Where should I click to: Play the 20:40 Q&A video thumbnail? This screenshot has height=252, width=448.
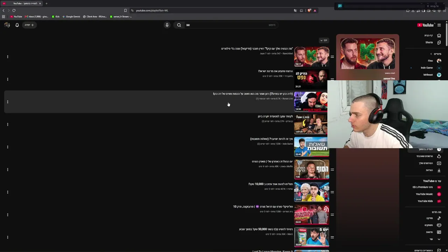tap(311, 147)
